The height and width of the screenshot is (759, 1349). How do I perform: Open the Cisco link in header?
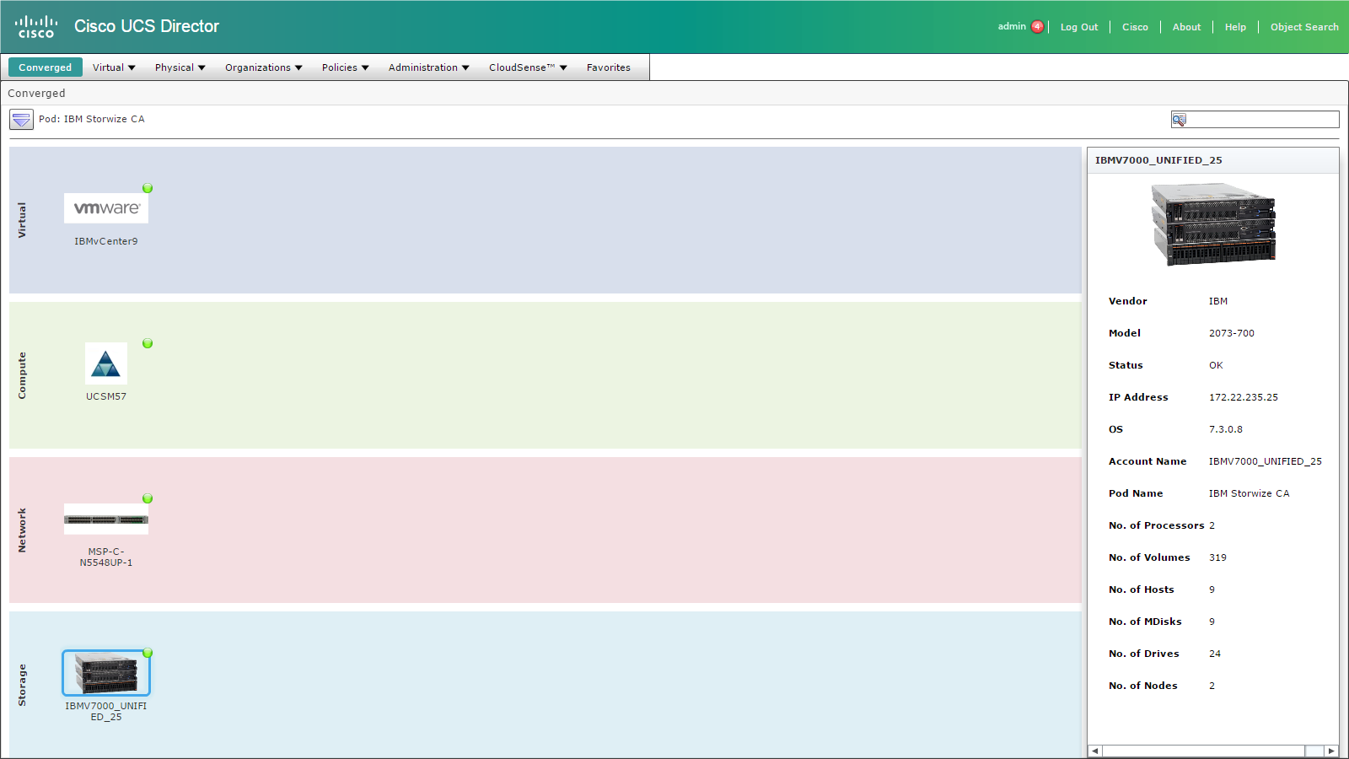pyautogui.click(x=1135, y=27)
